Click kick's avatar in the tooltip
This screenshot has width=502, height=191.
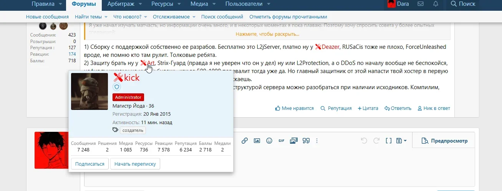point(89,91)
